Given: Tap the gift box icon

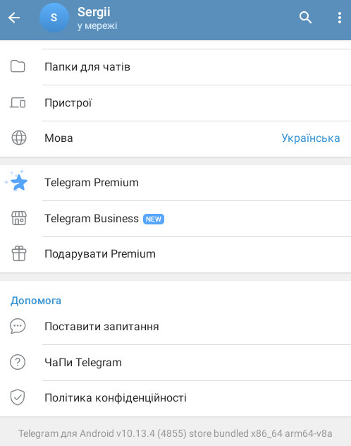Looking at the screenshot, I should [x=19, y=253].
